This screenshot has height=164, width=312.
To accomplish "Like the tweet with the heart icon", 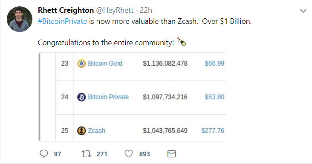I will (x=129, y=154).
